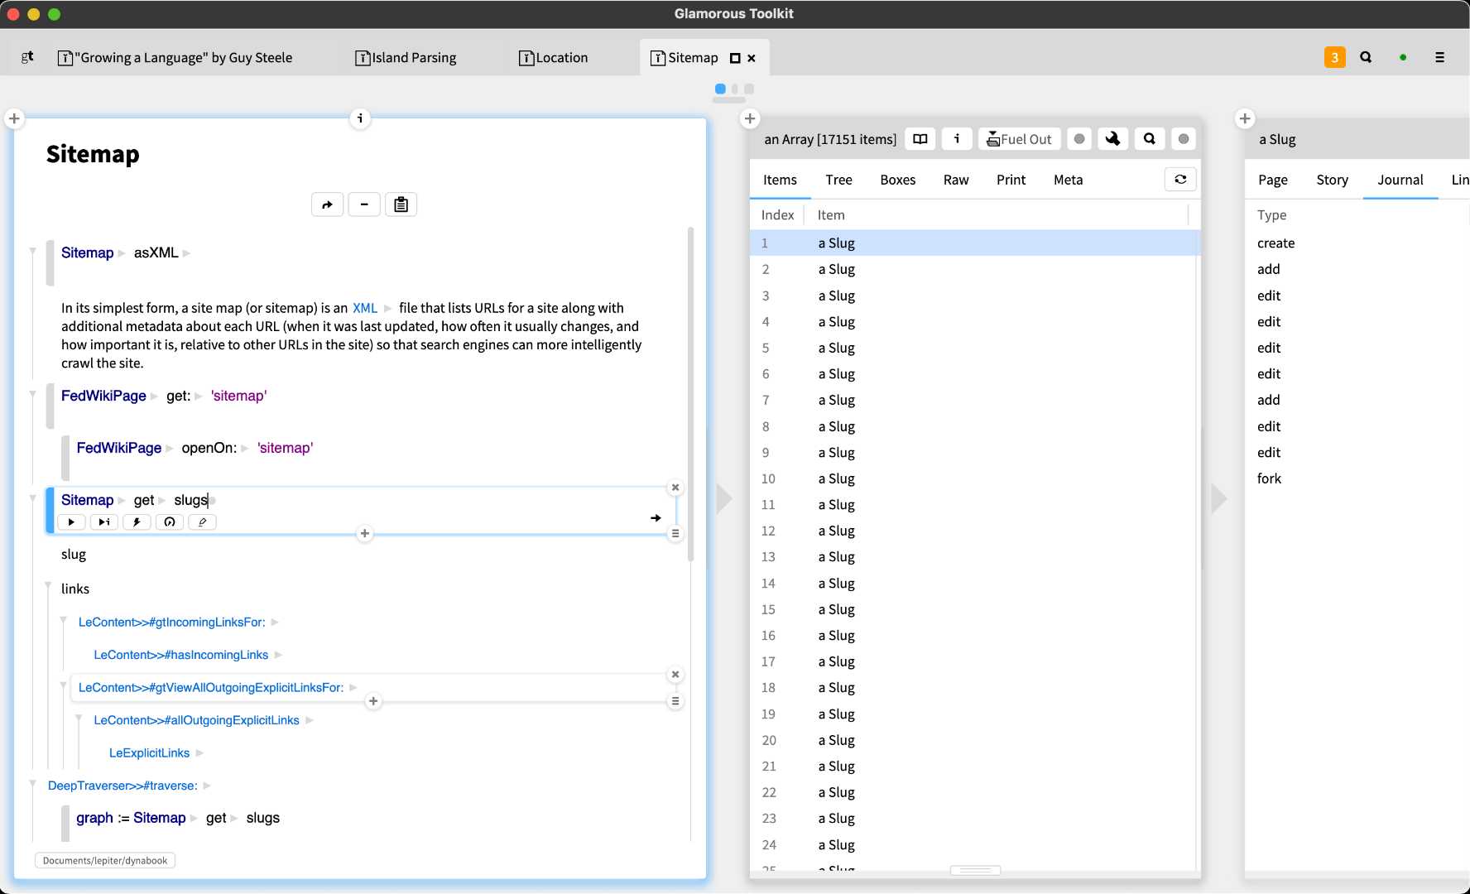Select row 5 'a Slug' in Items

[x=974, y=348]
